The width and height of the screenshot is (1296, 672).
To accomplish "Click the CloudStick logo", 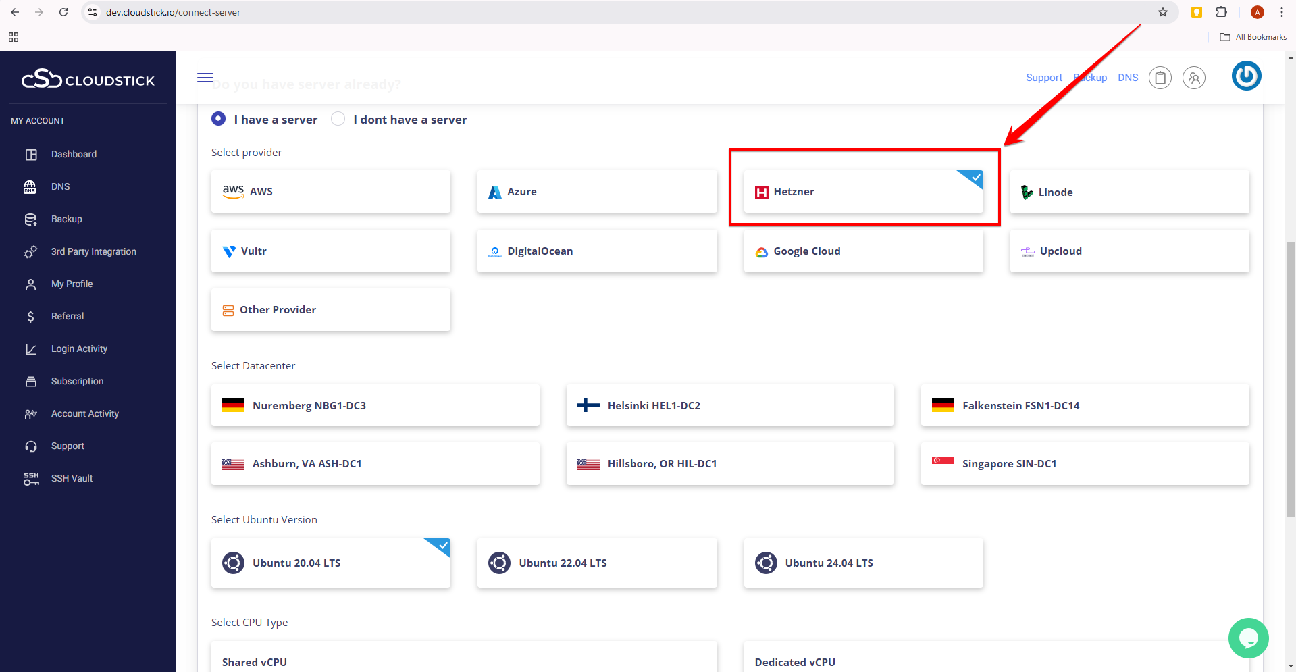I will 88,80.
